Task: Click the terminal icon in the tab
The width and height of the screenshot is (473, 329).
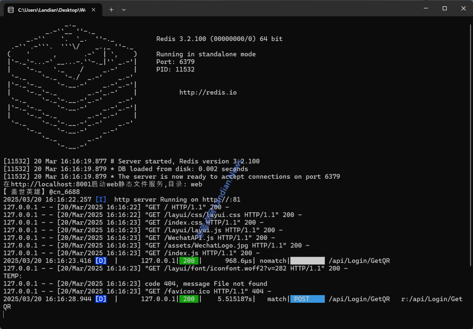Action: coord(11,10)
